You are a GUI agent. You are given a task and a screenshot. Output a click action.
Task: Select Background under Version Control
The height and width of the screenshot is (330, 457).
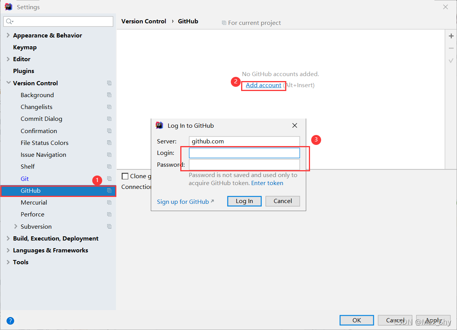(x=37, y=95)
